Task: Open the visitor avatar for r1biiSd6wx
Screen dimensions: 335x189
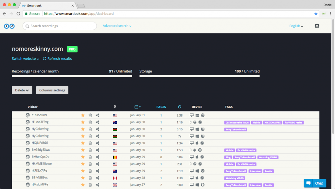Action: click(28, 115)
